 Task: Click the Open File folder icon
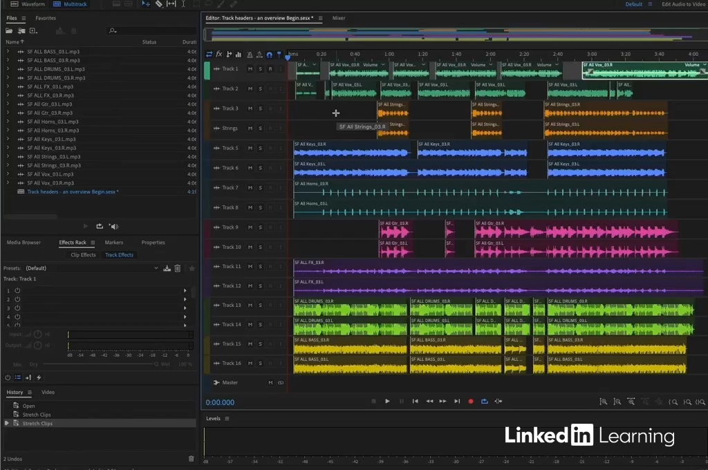(x=9, y=31)
